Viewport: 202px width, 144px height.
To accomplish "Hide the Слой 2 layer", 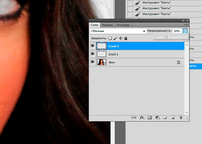I will tap(93, 46).
